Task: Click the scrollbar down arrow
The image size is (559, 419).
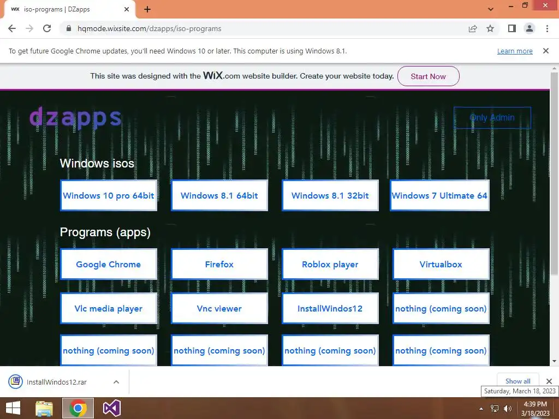Action: coord(554,361)
